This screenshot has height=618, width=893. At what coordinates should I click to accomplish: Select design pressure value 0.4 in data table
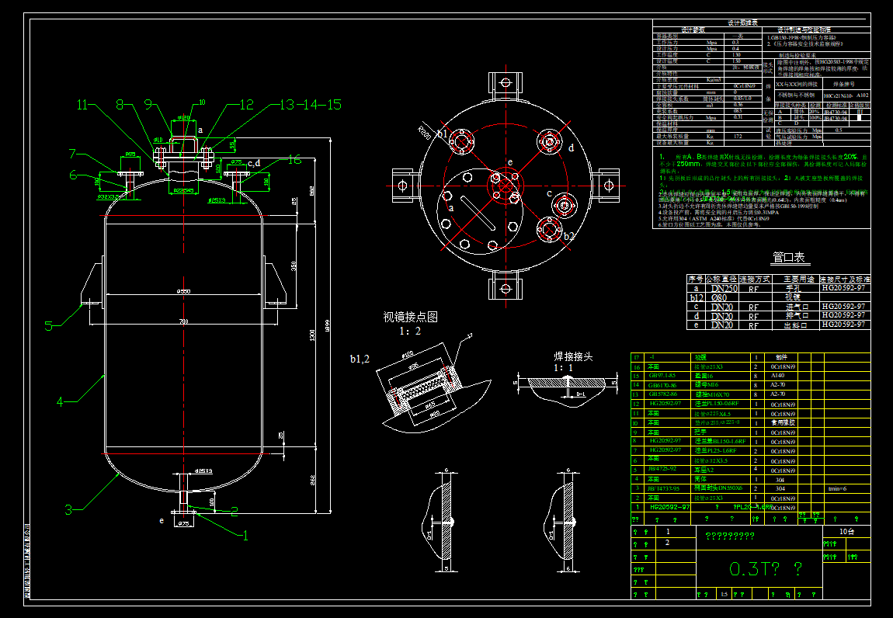click(735, 47)
